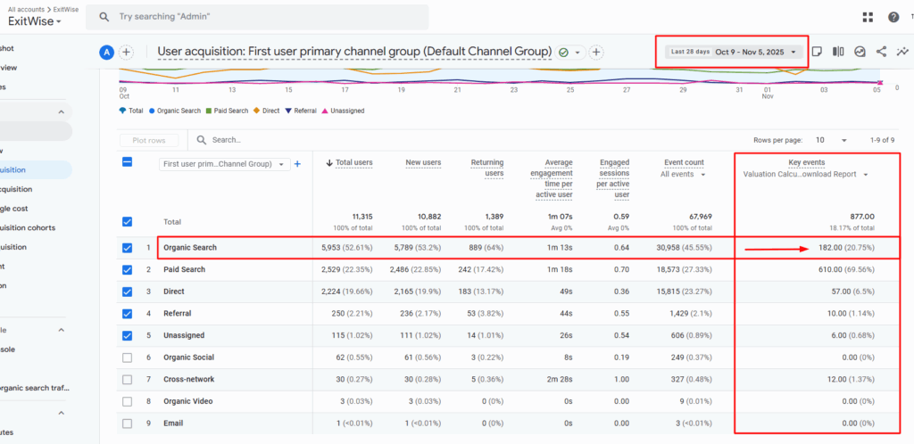Collapse the bottom sidebar section chevron

tap(62, 413)
